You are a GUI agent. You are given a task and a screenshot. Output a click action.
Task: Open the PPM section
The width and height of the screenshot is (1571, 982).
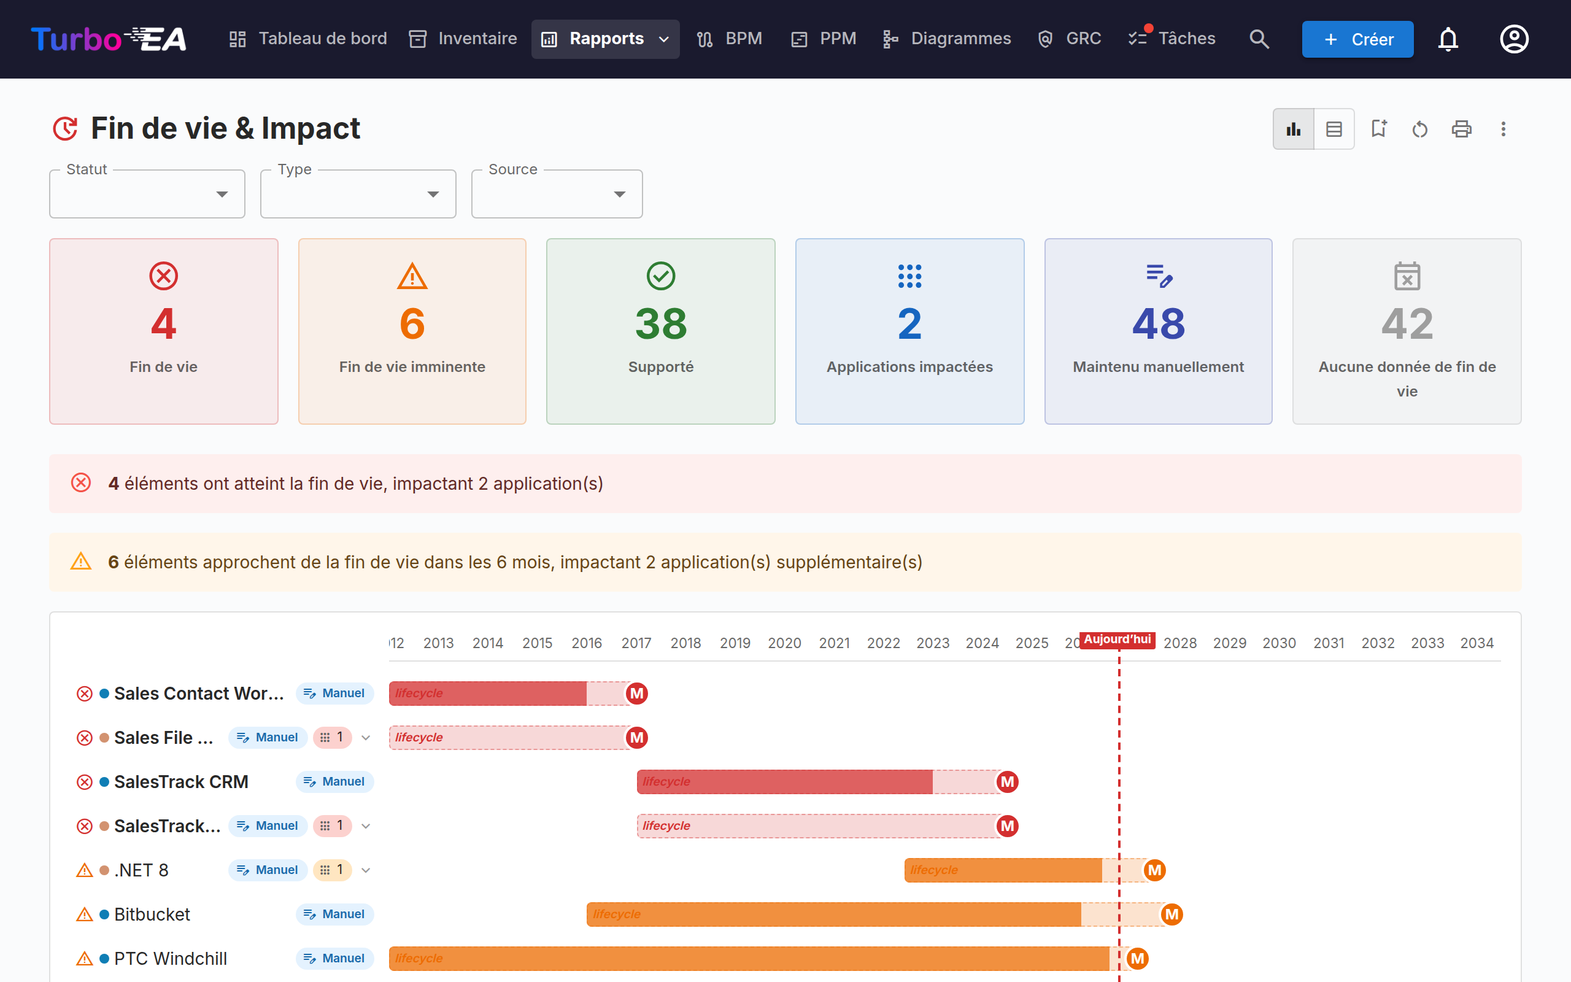(823, 39)
